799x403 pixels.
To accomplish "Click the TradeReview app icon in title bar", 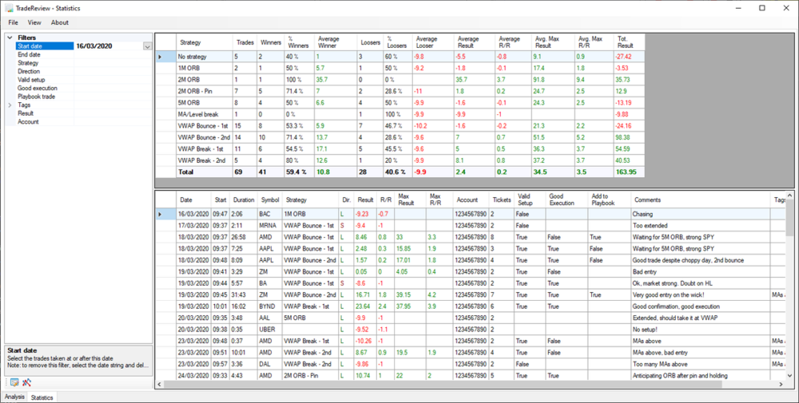I will pyautogui.click(x=8, y=7).
